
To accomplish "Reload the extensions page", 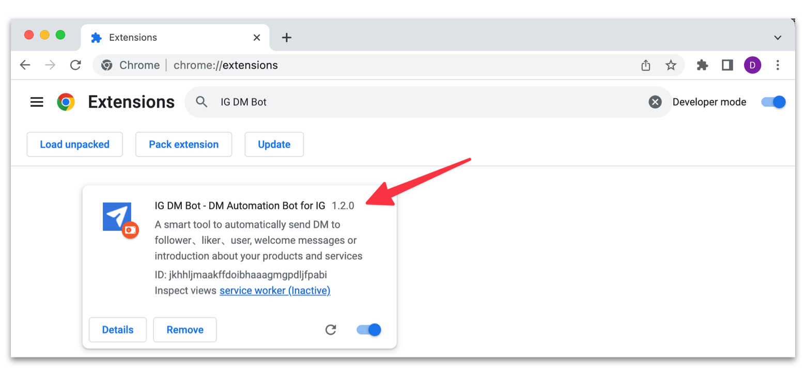I will [75, 65].
